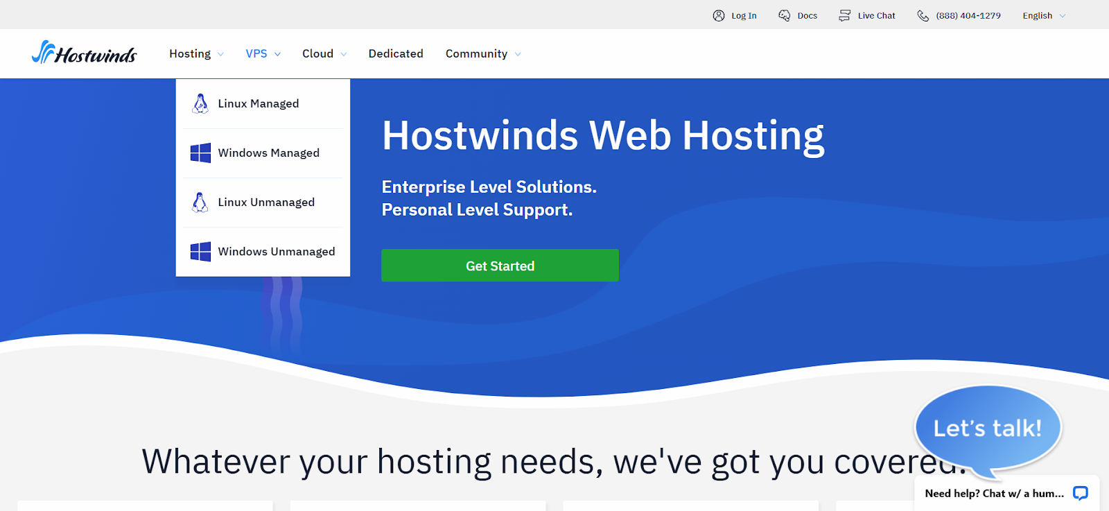This screenshot has width=1109, height=511.
Task: Click the Log In user icon
Action: click(x=719, y=15)
